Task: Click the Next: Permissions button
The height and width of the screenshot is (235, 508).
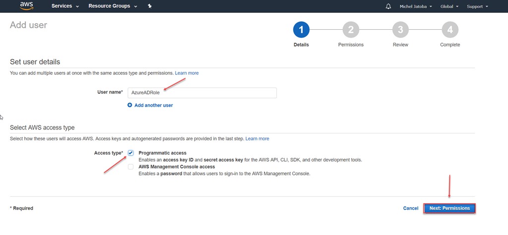Action: tap(449, 208)
